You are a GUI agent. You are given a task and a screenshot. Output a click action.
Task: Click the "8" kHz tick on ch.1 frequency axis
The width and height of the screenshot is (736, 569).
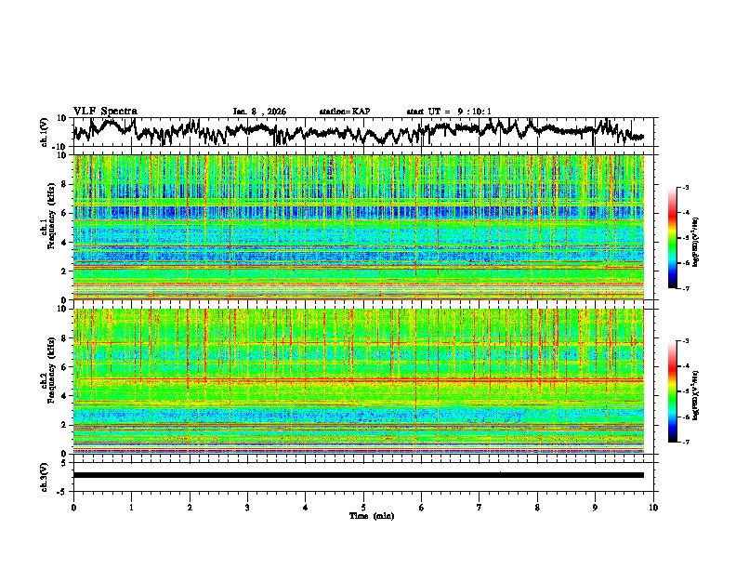tap(65, 184)
